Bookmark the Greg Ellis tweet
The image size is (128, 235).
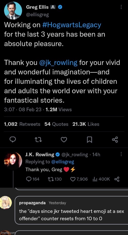click(x=89, y=140)
